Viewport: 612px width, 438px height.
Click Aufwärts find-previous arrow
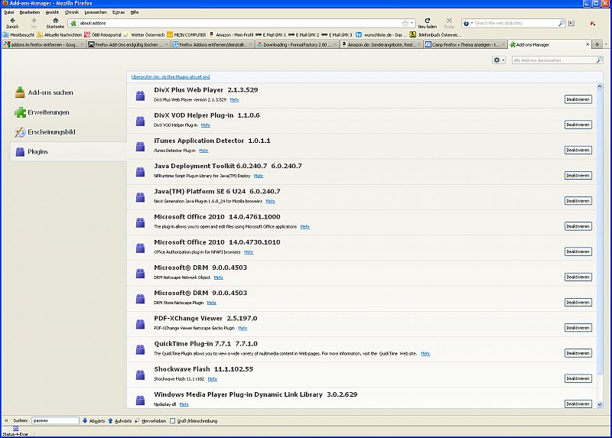[x=121, y=420]
